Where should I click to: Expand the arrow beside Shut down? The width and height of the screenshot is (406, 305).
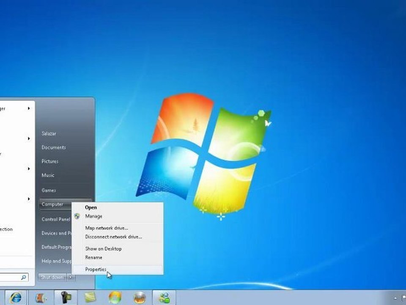tap(71, 277)
